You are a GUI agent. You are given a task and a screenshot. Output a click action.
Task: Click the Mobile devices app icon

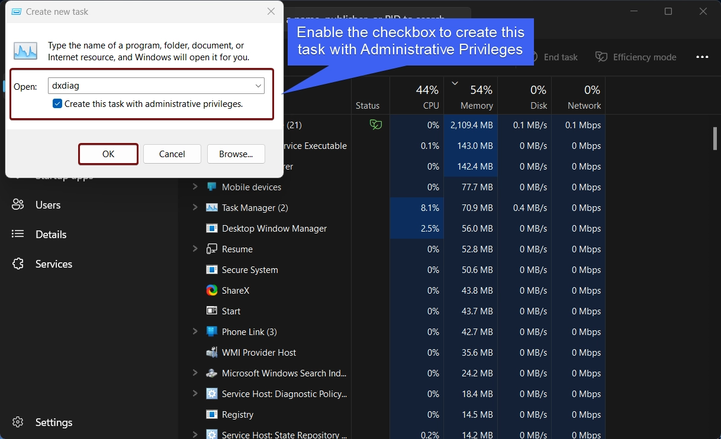211,187
